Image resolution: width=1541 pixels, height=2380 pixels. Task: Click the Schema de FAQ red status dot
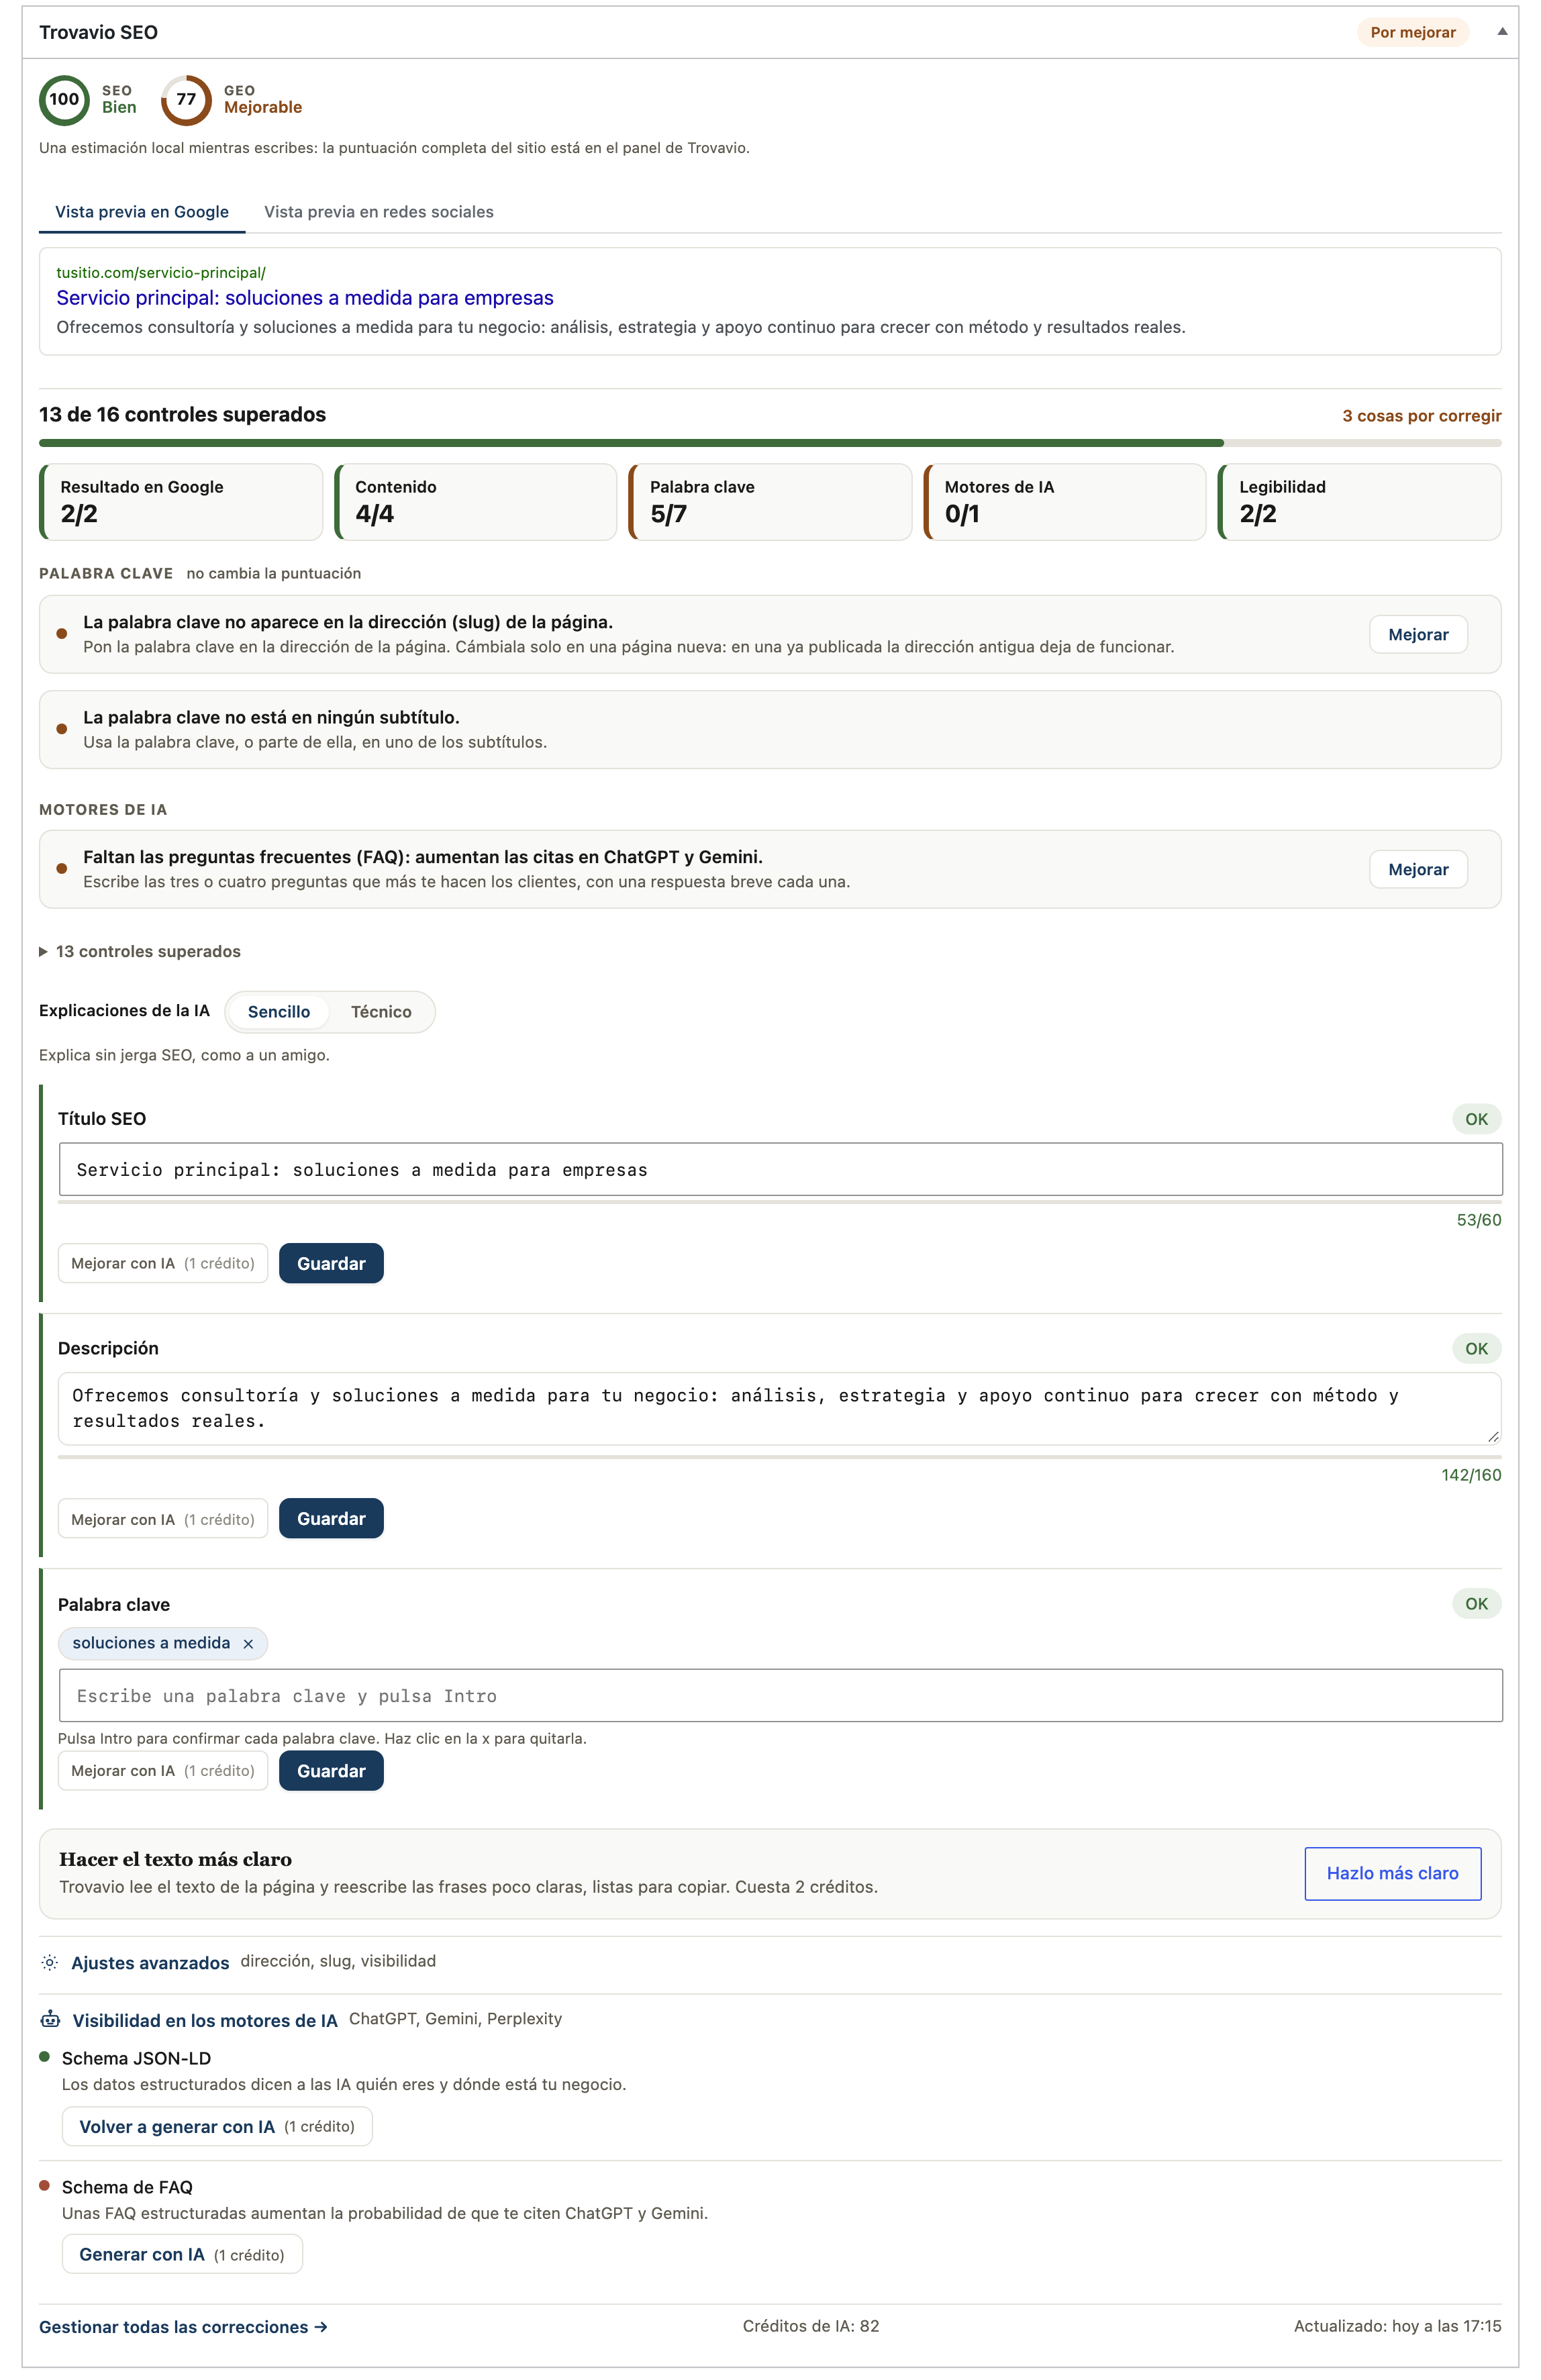[44, 2185]
